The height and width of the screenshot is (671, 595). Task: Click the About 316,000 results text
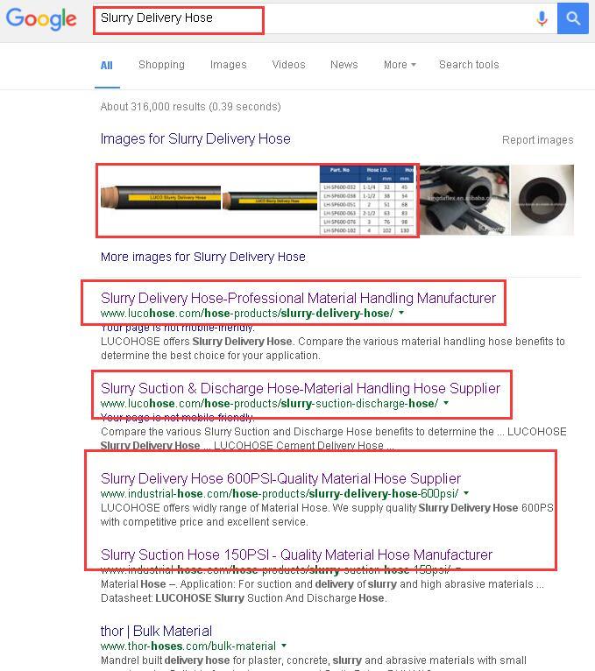tap(190, 107)
